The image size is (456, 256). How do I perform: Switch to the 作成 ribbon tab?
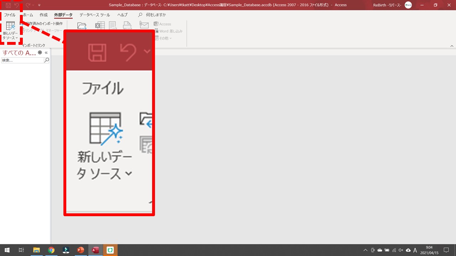(43, 15)
